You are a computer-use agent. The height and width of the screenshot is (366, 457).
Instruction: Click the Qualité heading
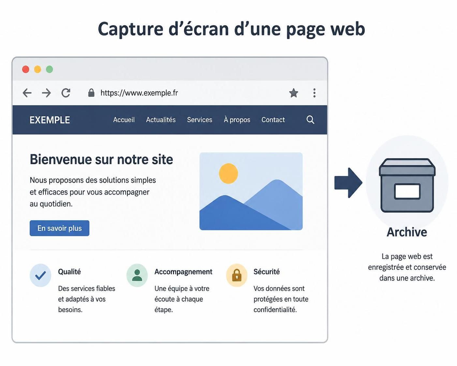tap(69, 272)
